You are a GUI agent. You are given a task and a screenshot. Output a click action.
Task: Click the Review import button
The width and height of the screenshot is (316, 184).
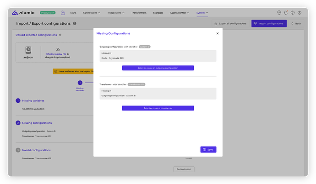(x=184, y=169)
